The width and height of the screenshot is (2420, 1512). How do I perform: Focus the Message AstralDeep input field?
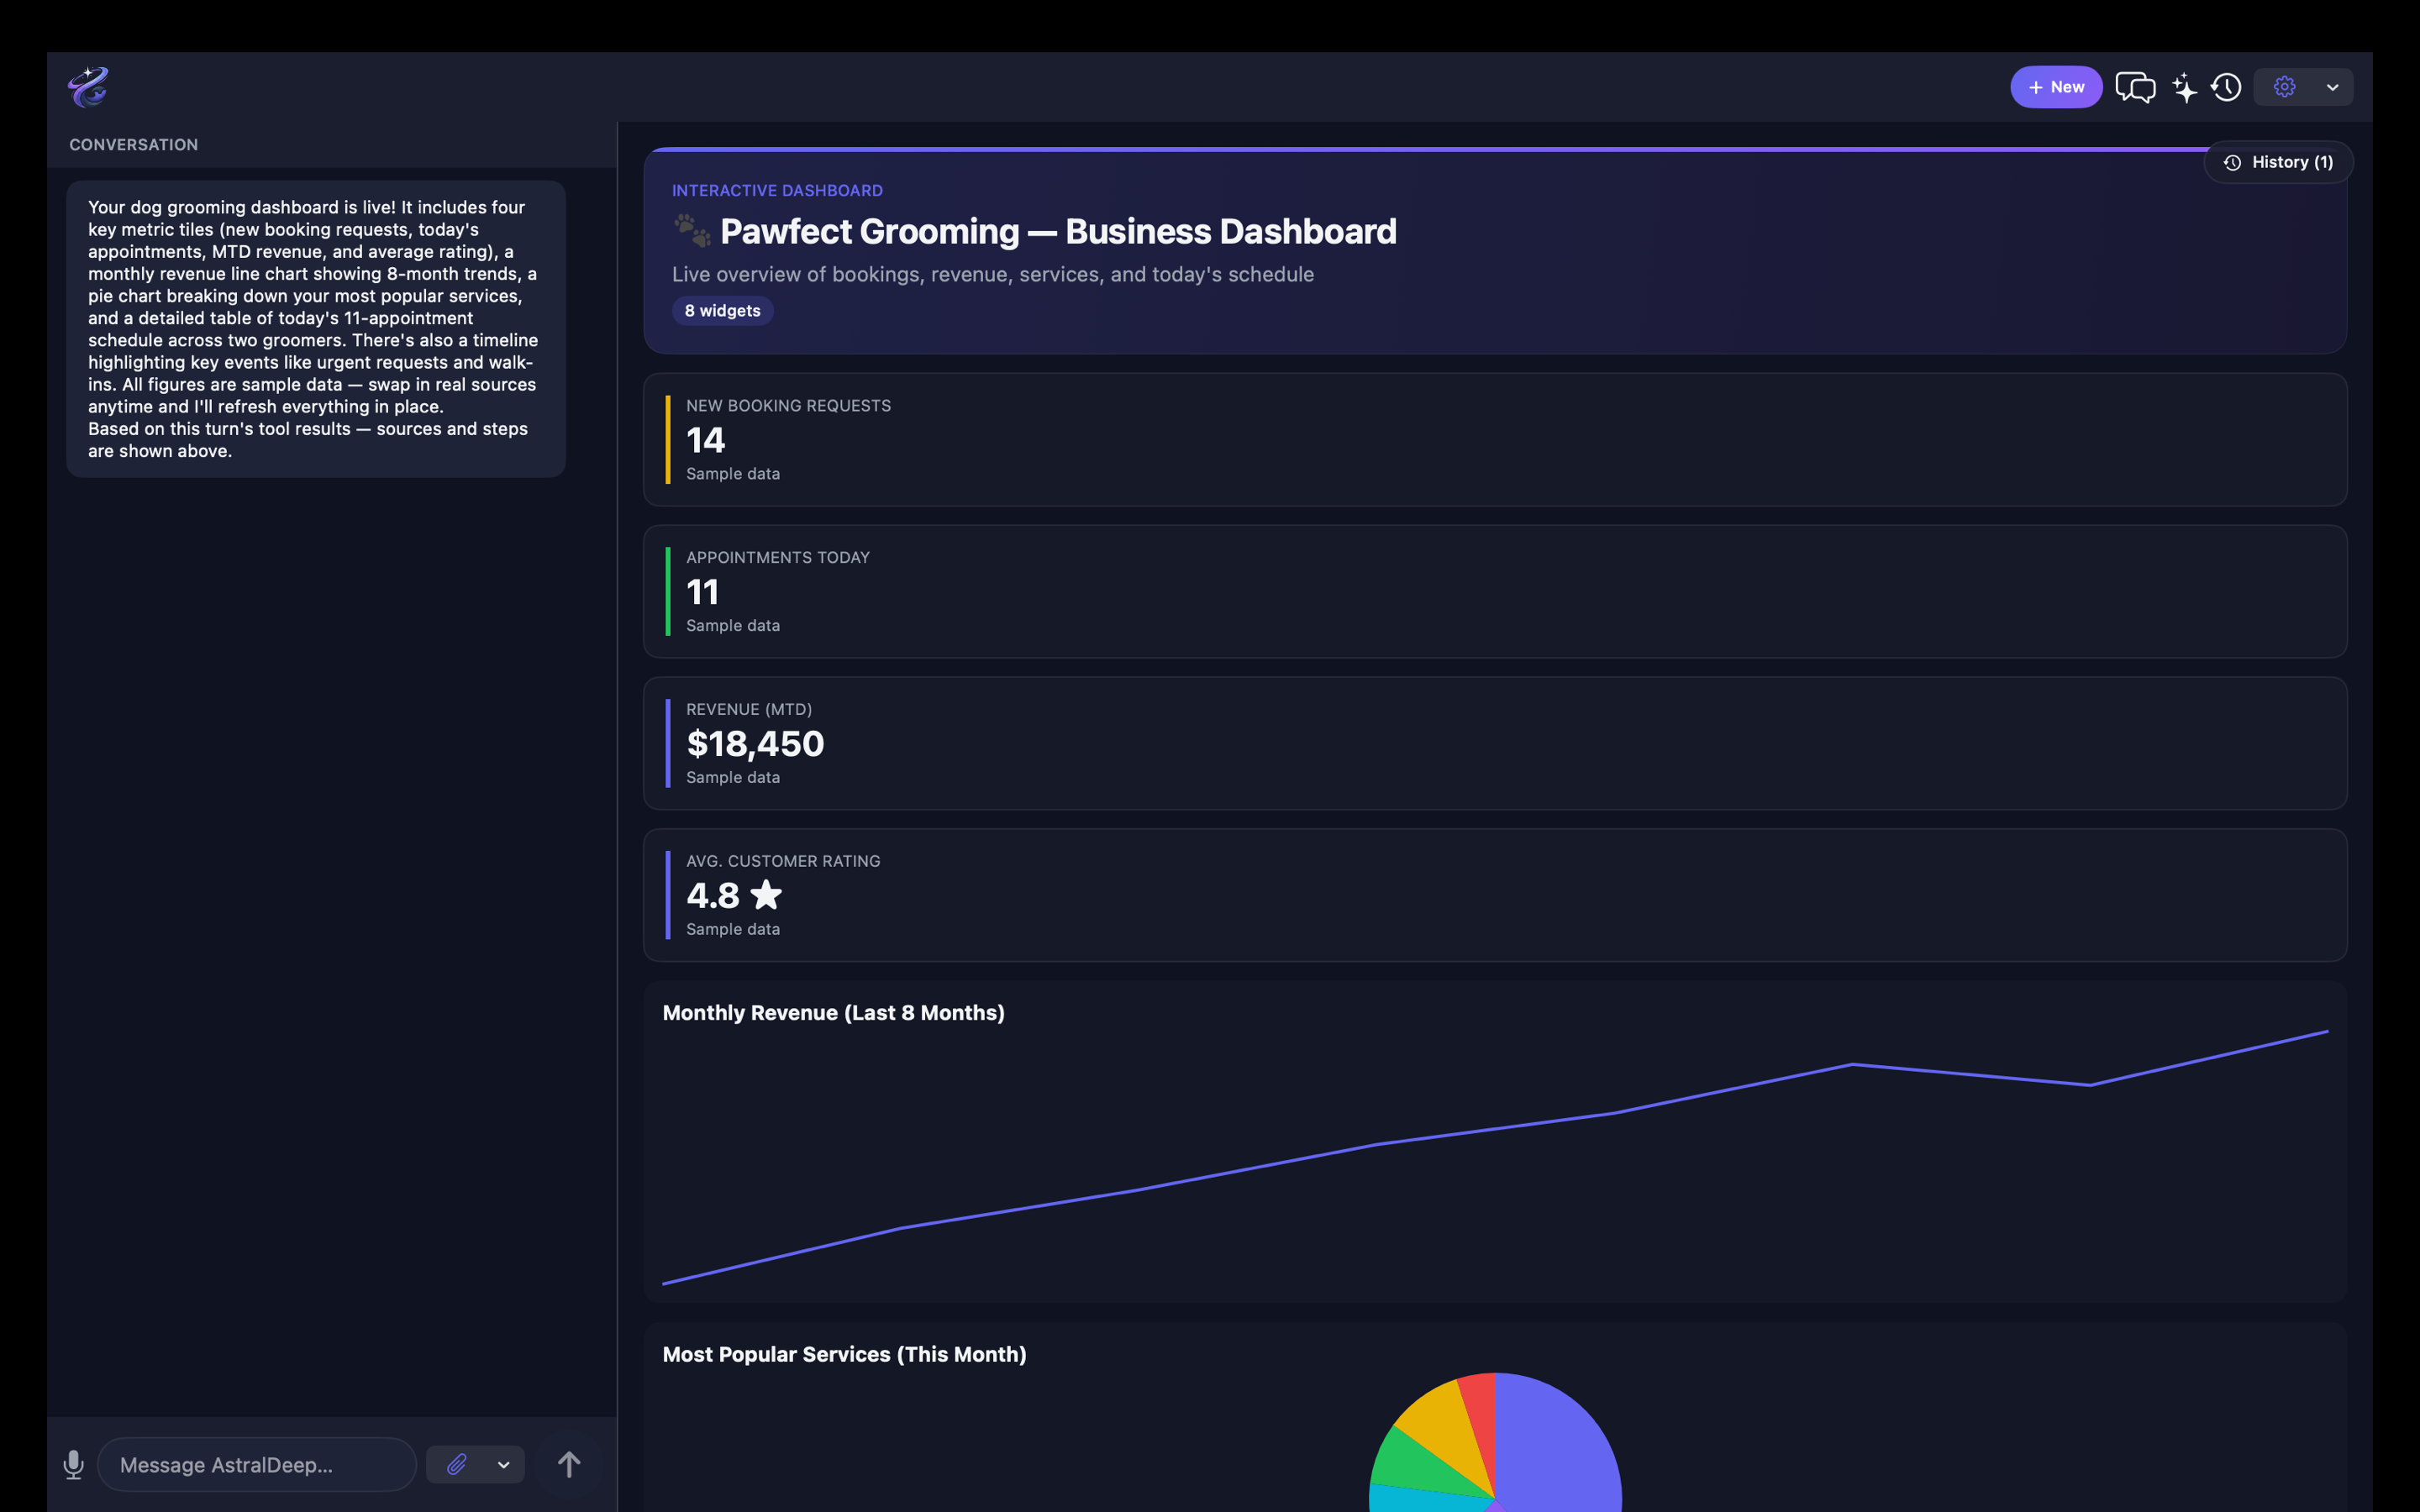coord(257,1464)
